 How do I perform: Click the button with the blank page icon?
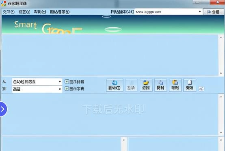pos(190,85)
